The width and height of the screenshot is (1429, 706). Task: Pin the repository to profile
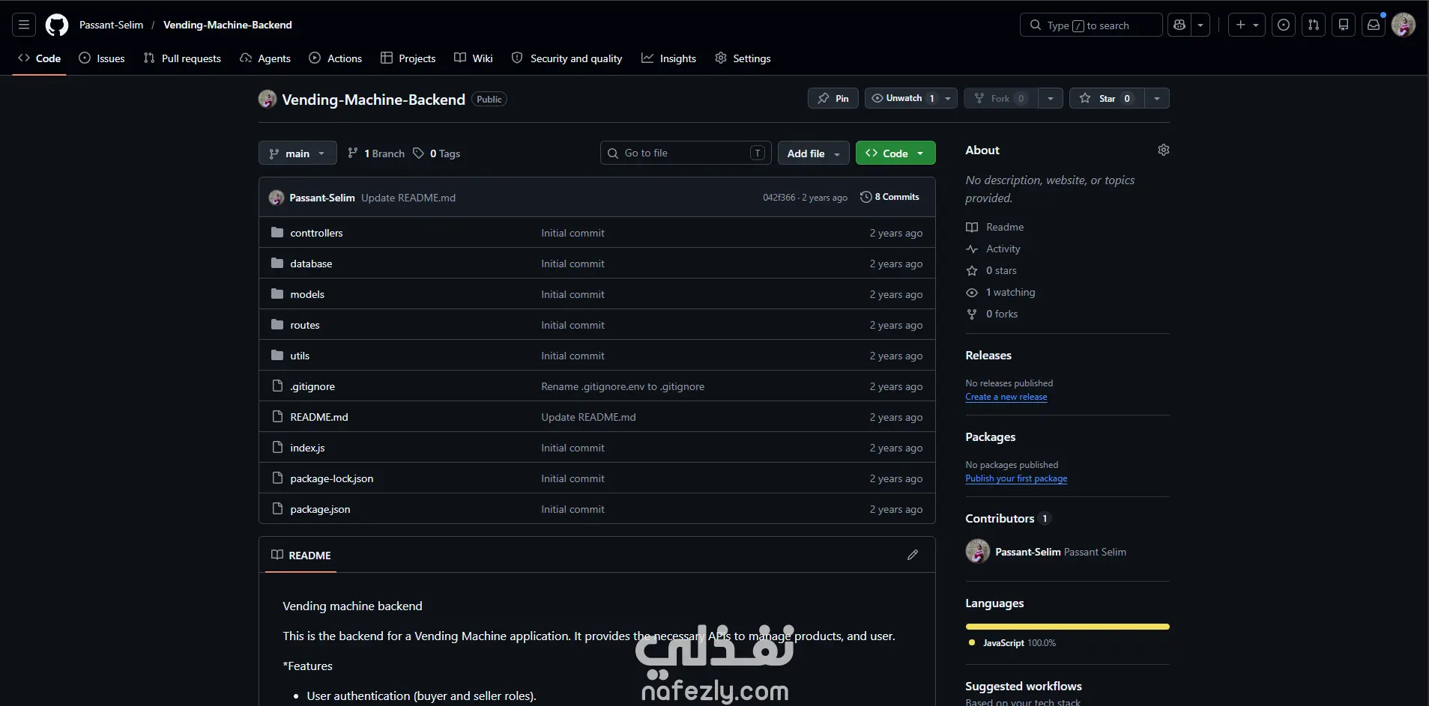(833, 98)
